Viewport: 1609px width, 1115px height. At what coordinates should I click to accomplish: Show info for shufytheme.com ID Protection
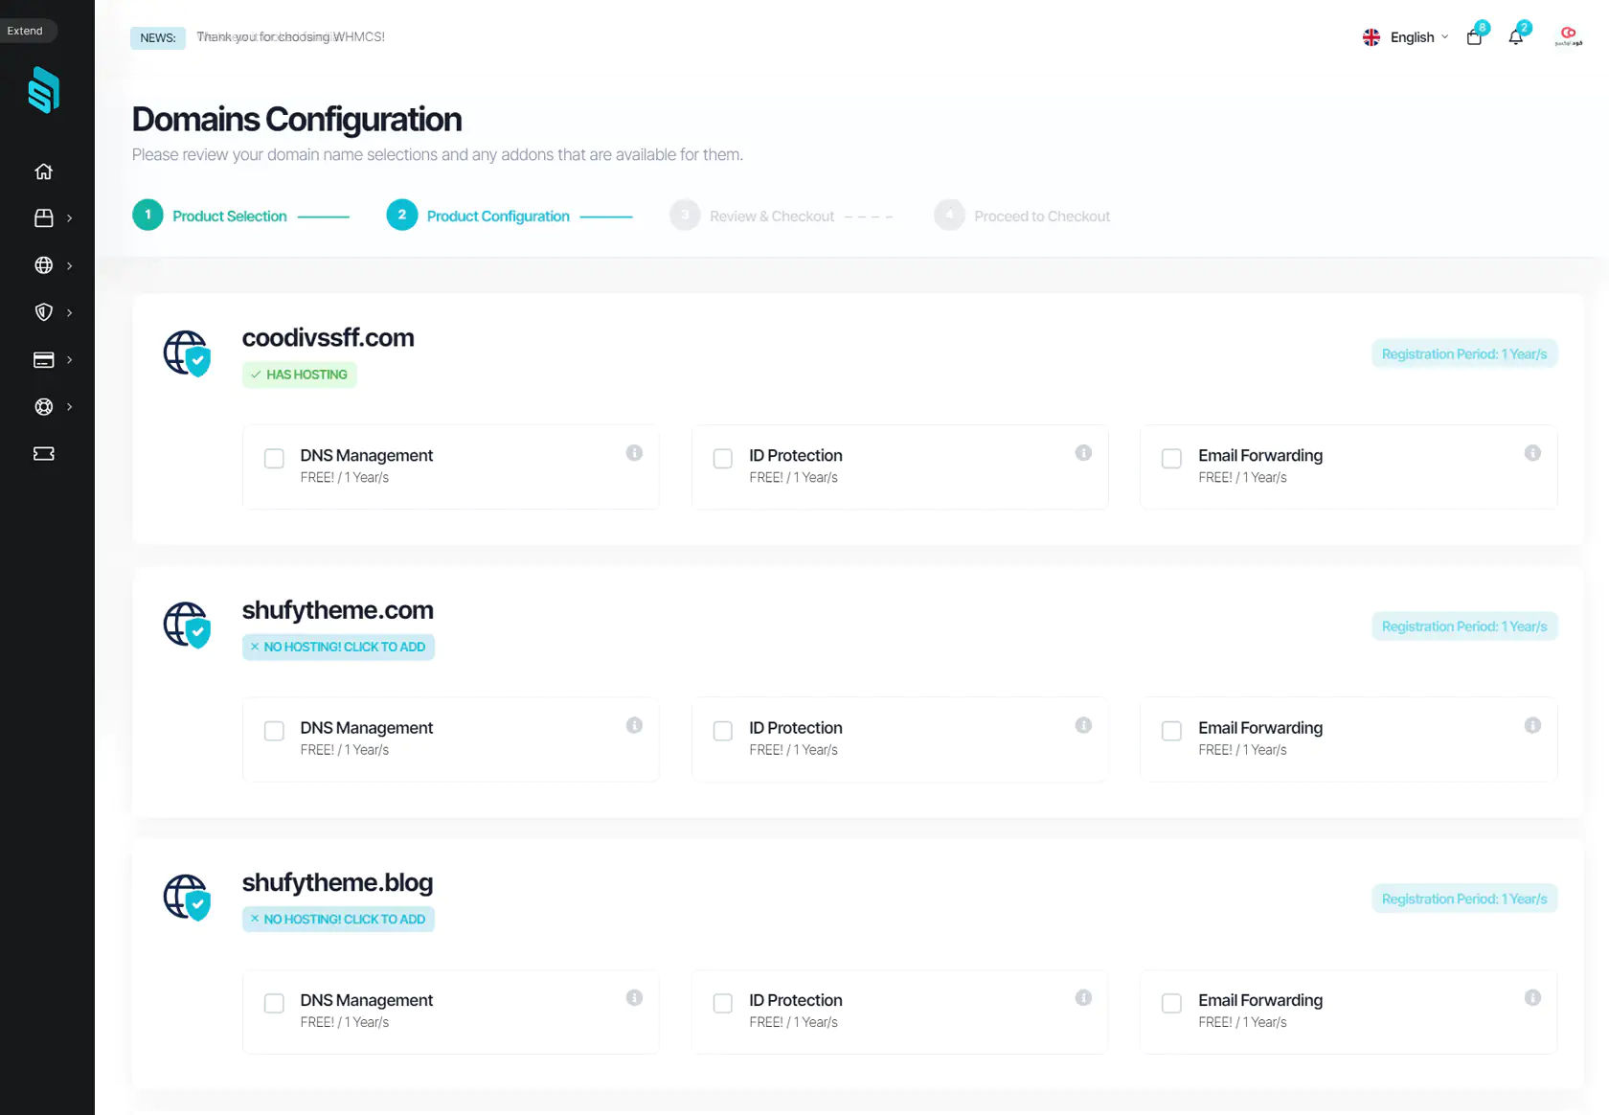point(1083,725)
